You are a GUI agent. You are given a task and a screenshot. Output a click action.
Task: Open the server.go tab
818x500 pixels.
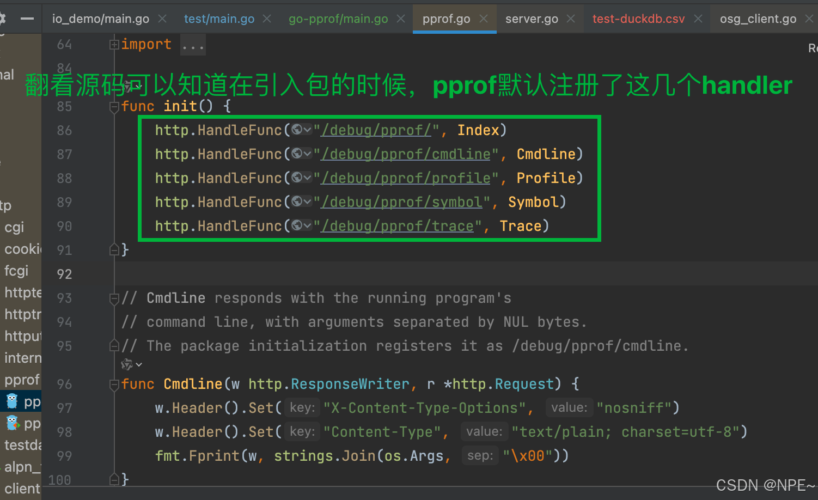pos(532,19)
